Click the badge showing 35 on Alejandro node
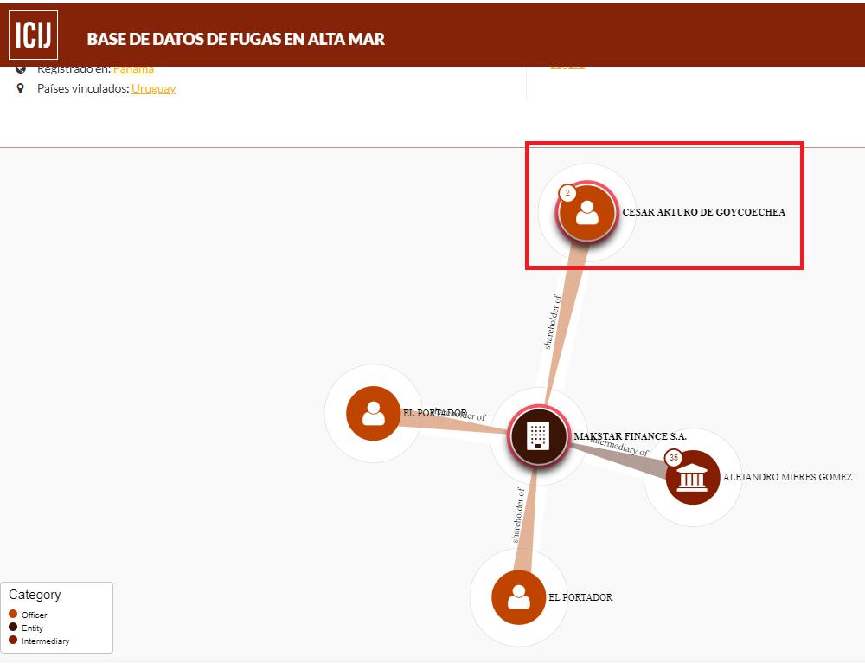The width and height of the screenshot is (865, 670). [x=674, y=458]
